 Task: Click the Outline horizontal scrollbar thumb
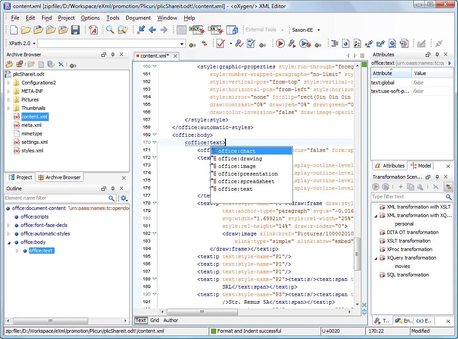pos(50,321)
